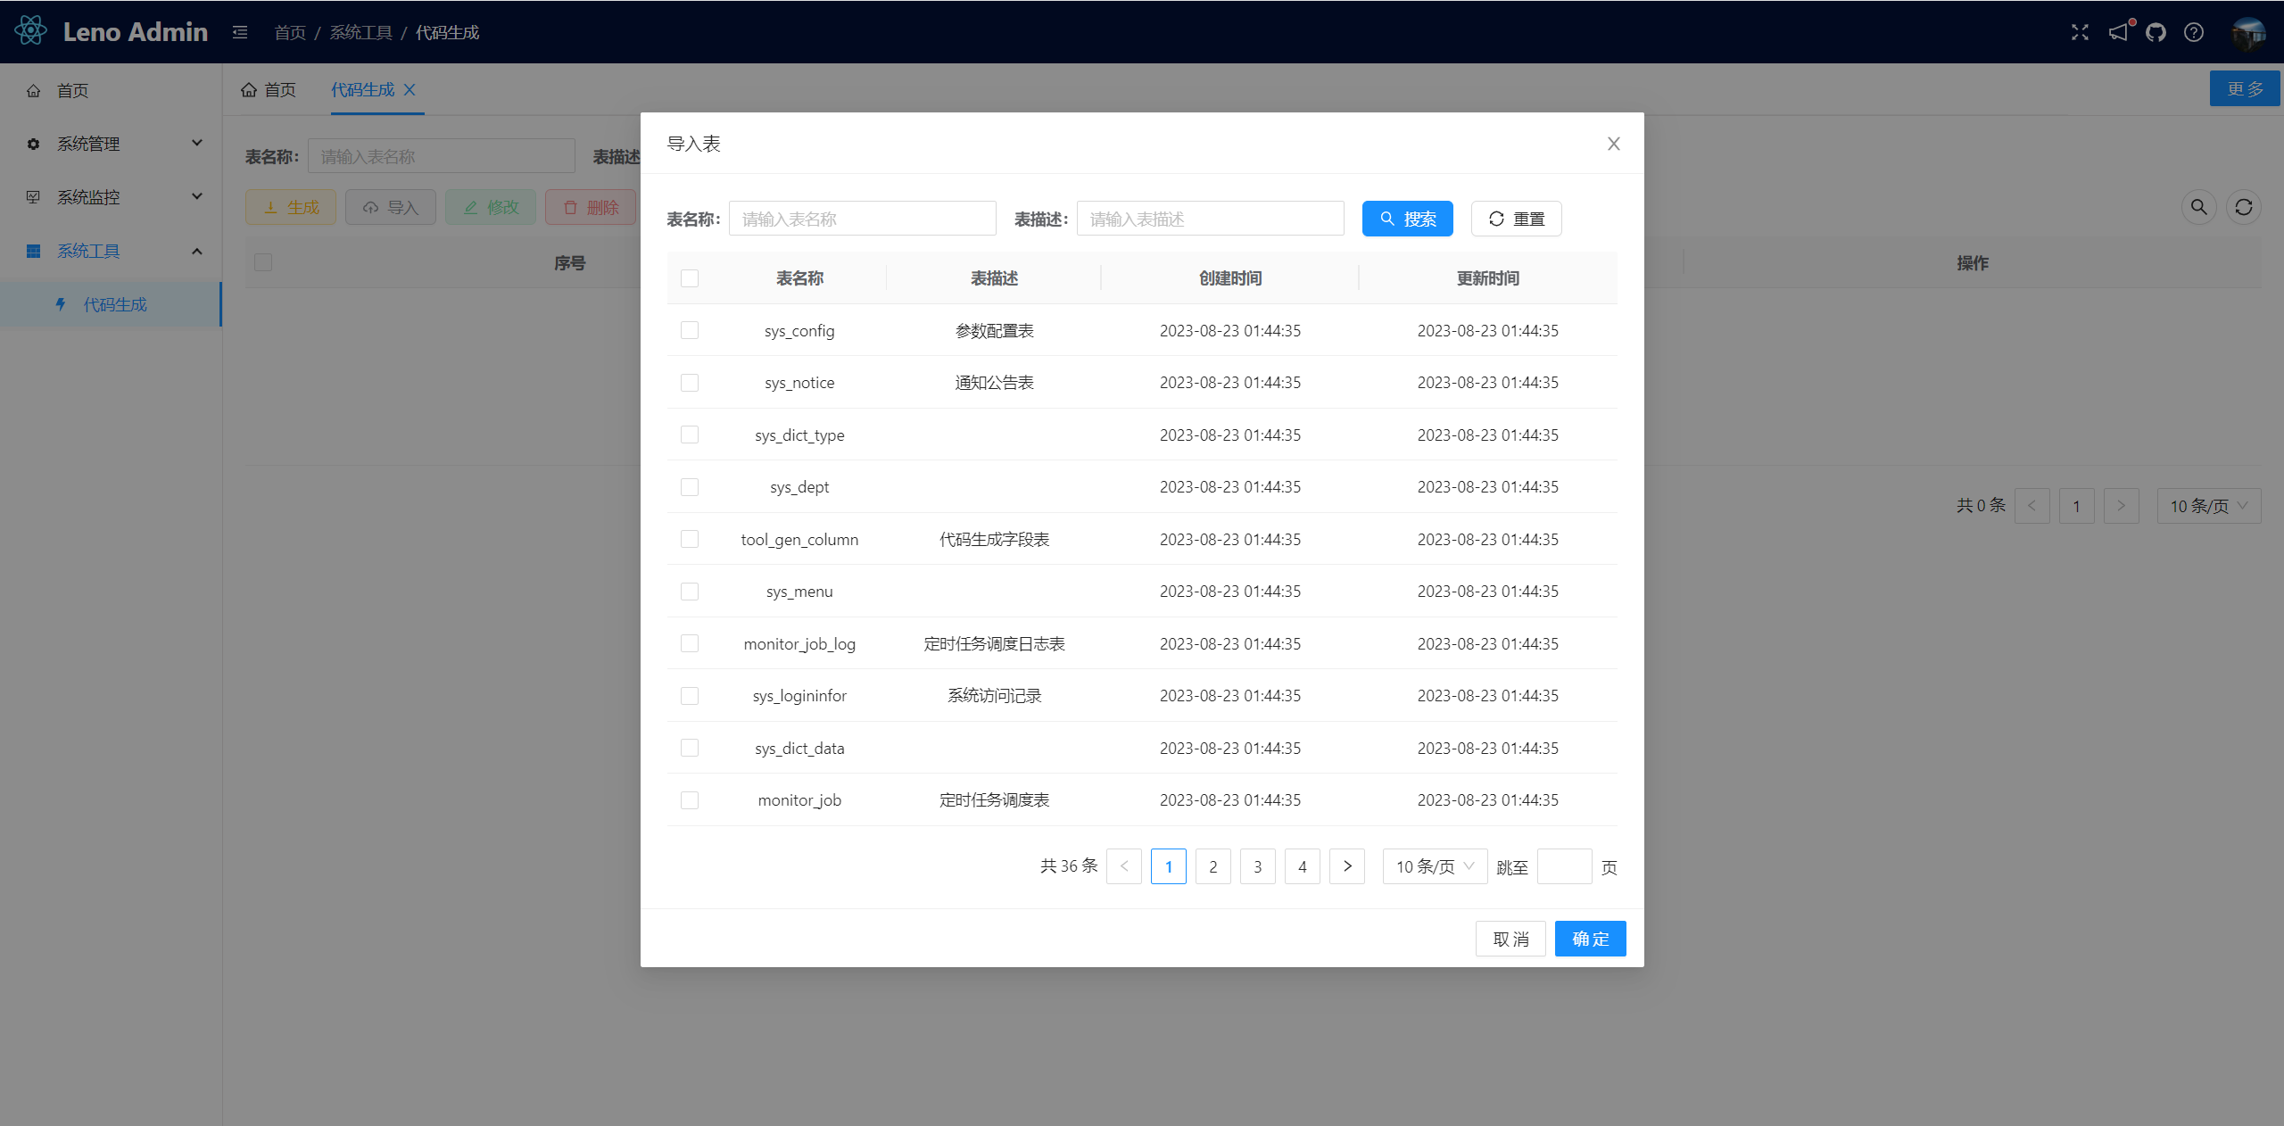Toggle the select-all checkbox in dialog header
The height and width of the screenshot is (1126, 2284).
(x=690, y=278)
